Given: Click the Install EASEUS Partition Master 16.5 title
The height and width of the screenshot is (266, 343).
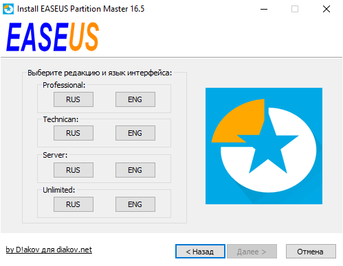Looking at the screenshot, I should tap(80, 9).
